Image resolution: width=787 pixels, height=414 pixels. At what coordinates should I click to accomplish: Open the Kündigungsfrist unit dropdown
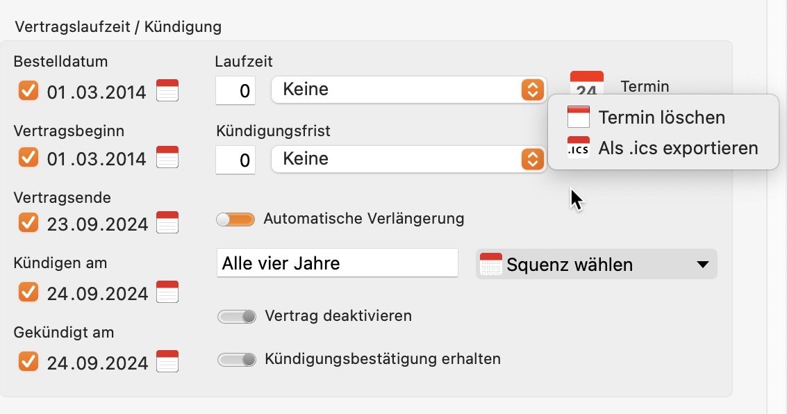408,159
